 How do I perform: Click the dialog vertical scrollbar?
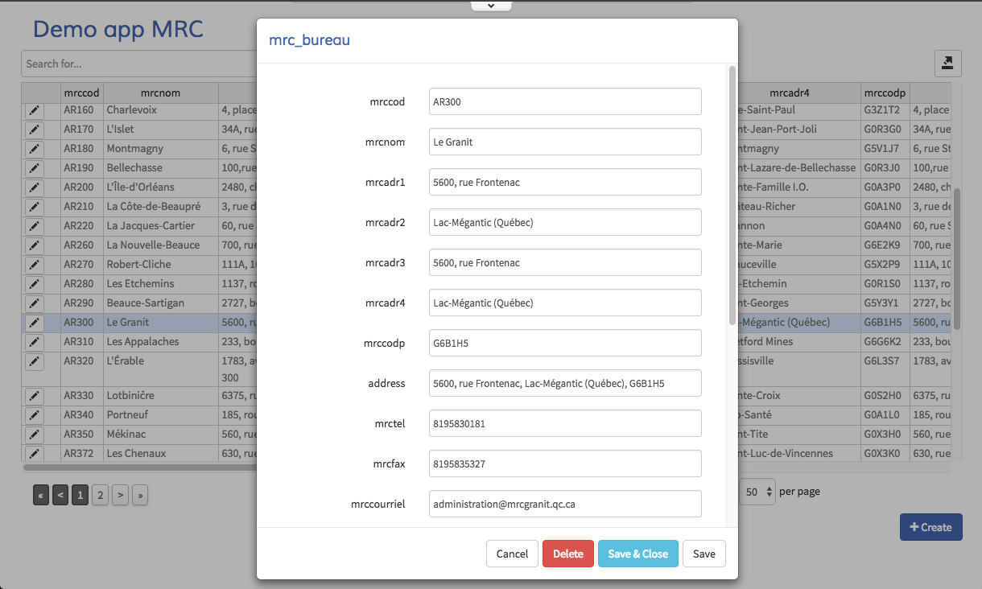point(732,196)
